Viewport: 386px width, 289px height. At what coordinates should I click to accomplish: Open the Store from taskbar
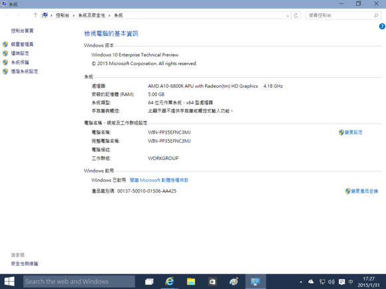tap(212, 282)
